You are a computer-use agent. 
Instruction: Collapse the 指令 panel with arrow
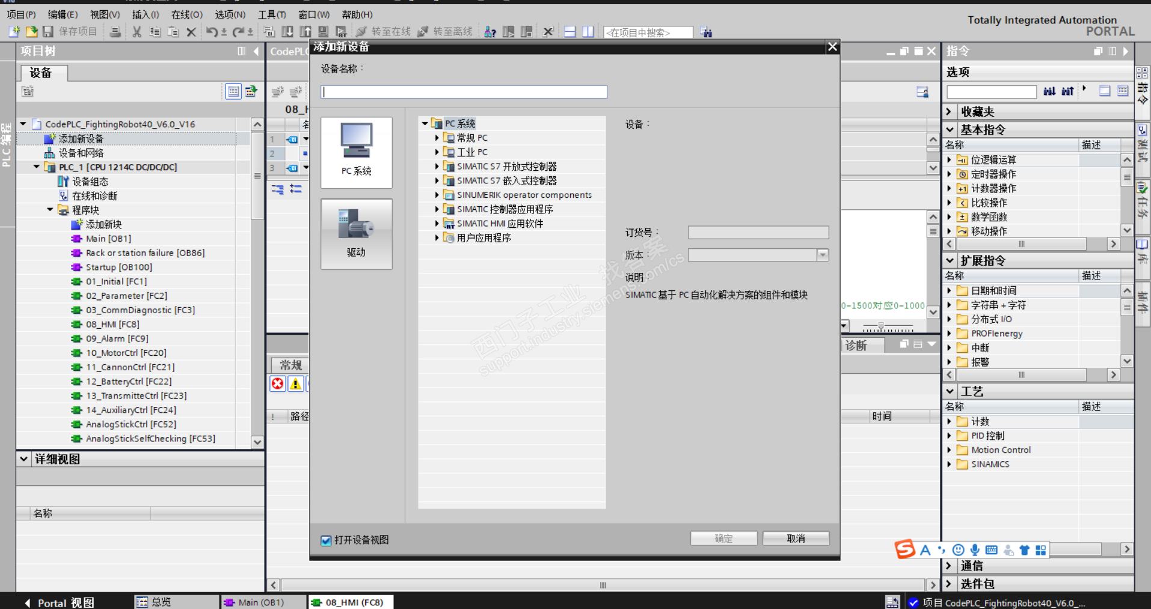point(1125,52)
